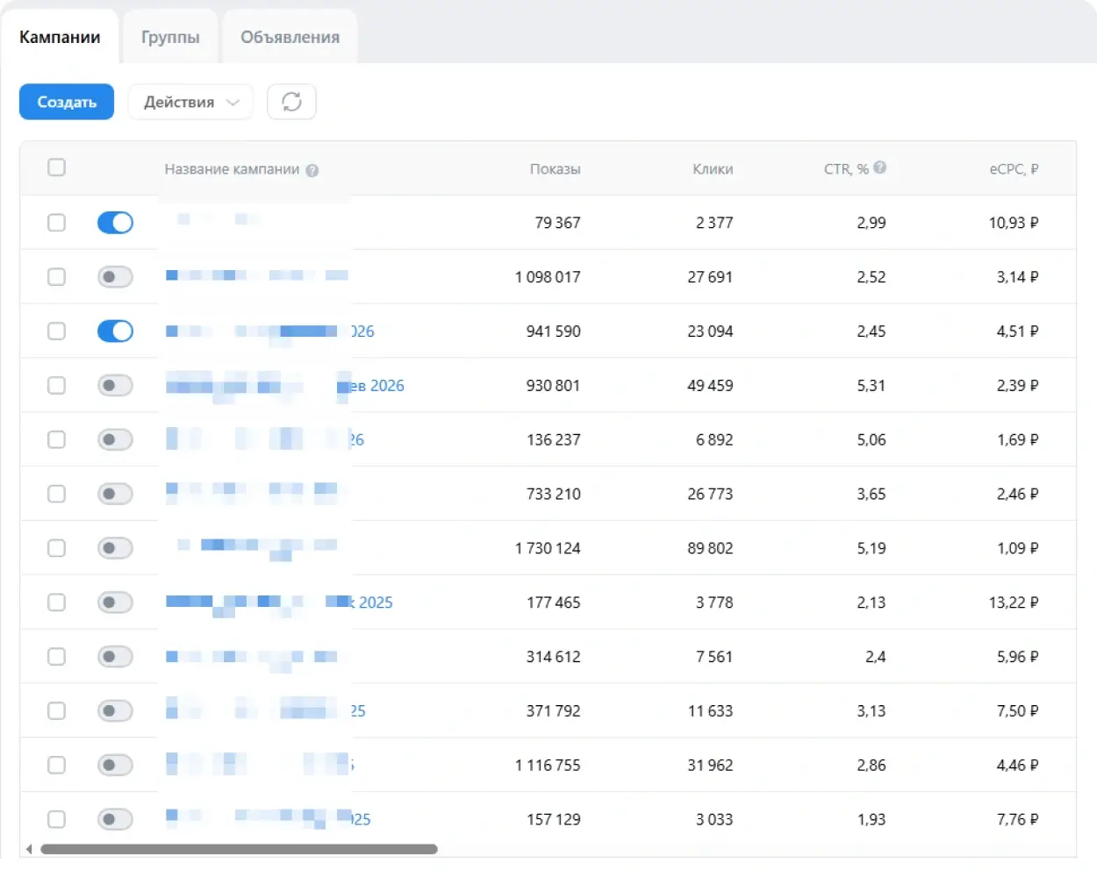Open help icon next to CTR, %
This screenshot has height=877, width=1097.
click(x=880, y=168)
